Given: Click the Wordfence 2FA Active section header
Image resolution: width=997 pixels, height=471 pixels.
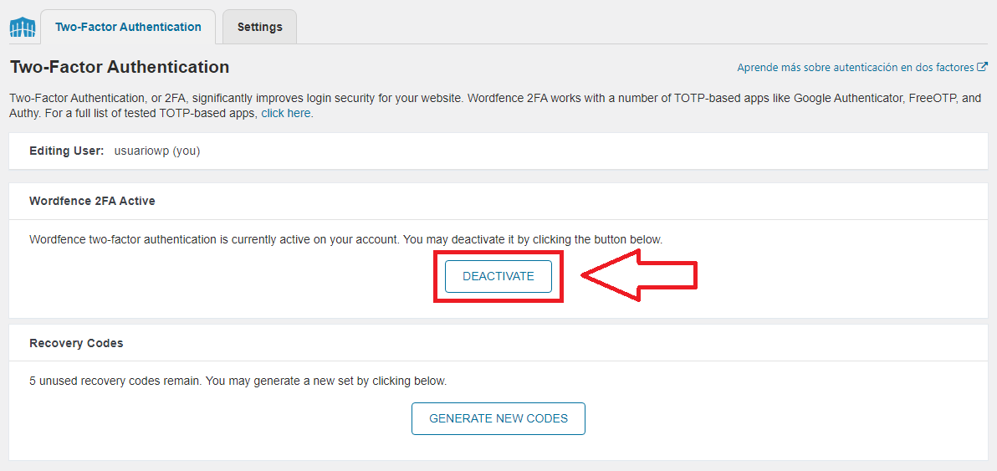Looking at the screenshot, I should pyautogui.click(x=92, y=201).
